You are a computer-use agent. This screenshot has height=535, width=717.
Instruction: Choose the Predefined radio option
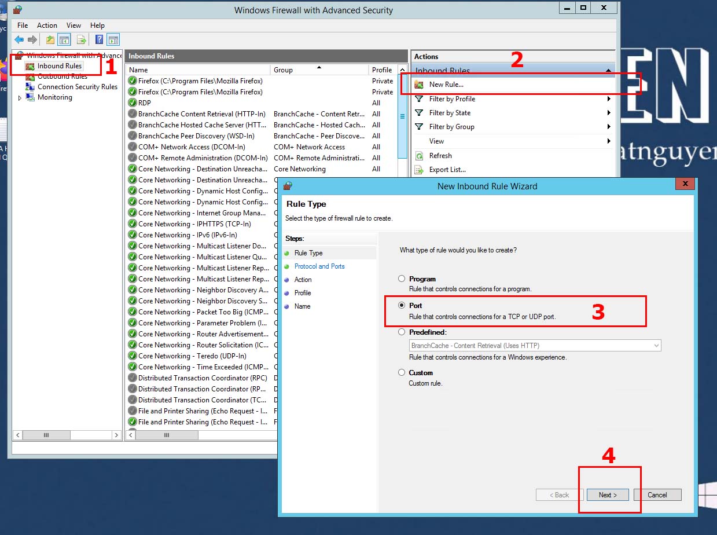pos(402,332)
